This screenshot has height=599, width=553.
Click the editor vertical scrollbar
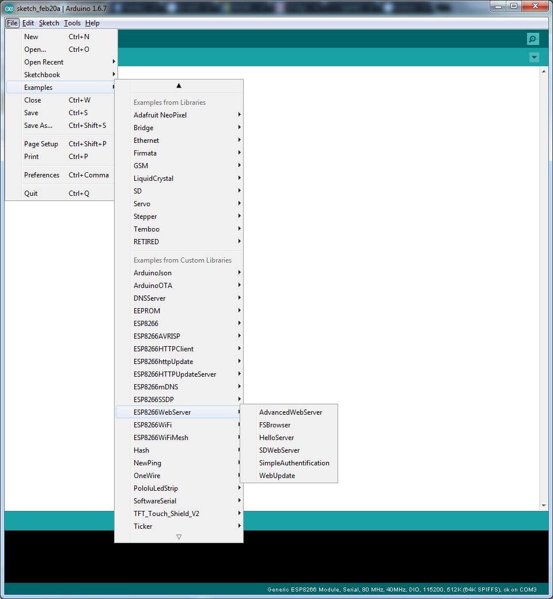click(x=543, y=288)
